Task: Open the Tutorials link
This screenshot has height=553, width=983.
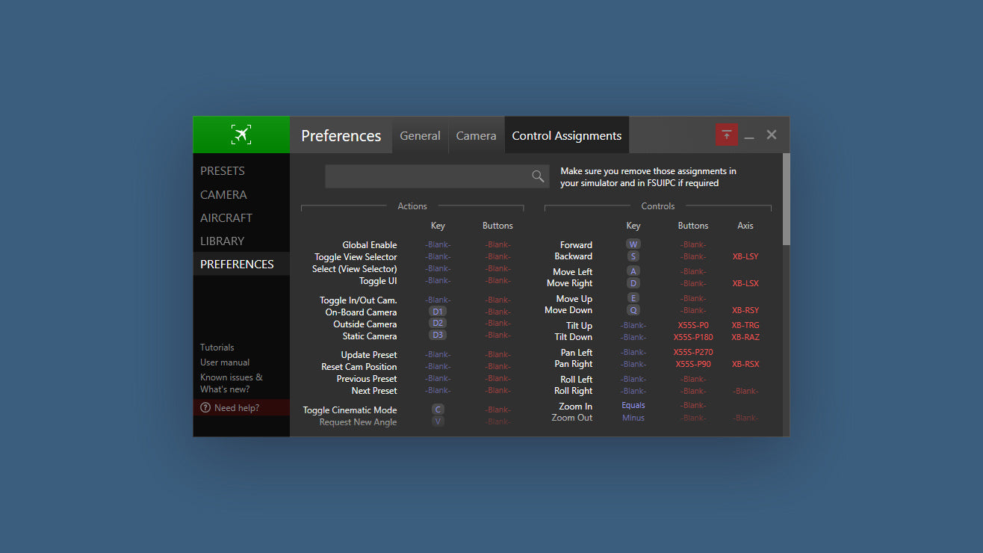Action: pos(217,347)
